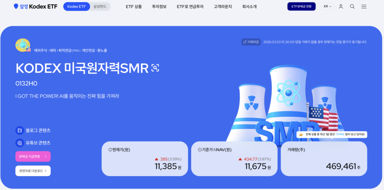Click the 거래마감 refresh badge

pos(251,42)
